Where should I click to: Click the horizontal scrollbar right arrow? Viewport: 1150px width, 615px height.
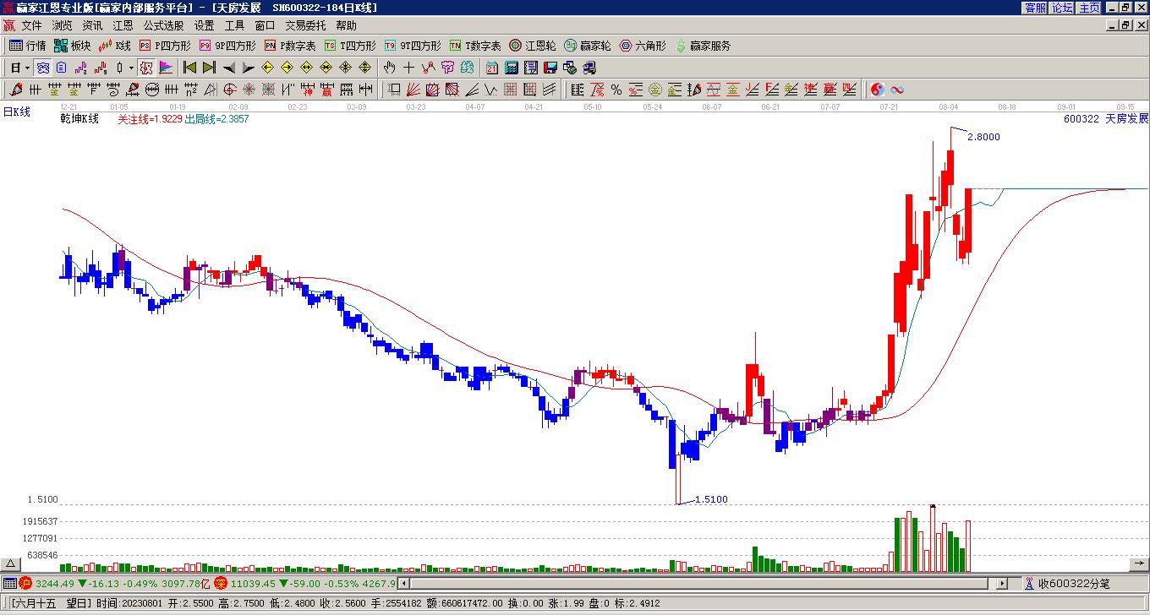tap(1002, 583)
